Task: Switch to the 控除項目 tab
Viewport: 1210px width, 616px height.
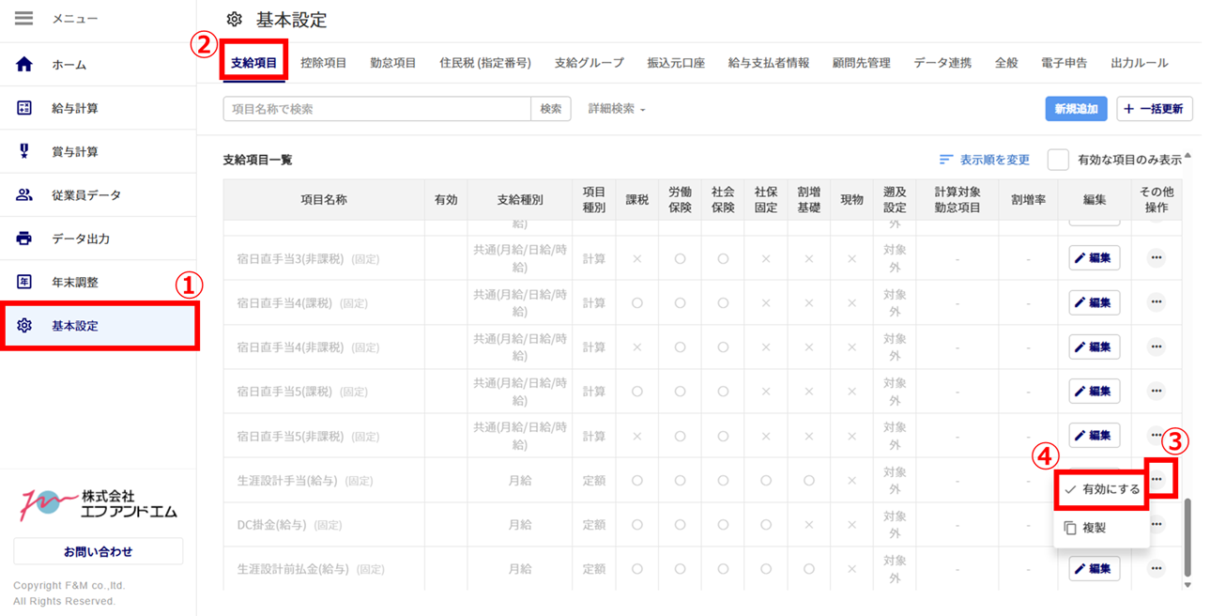Action: pyautogui.click(x=324, y=63)
